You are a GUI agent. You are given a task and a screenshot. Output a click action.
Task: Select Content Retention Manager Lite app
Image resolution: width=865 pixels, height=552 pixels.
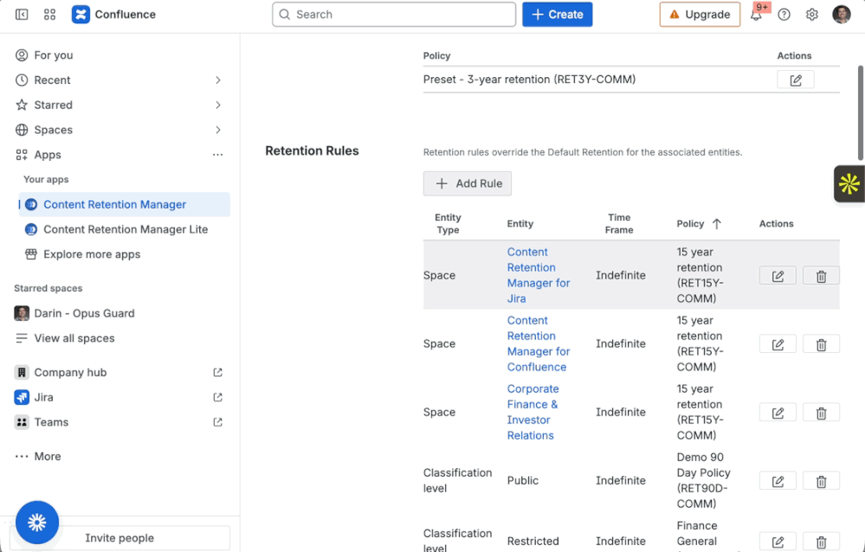point(124,229)
